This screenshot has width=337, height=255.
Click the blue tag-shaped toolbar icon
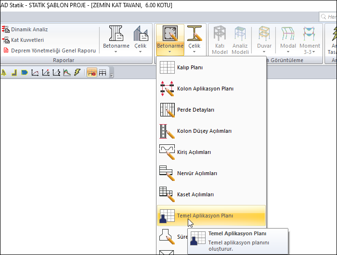(24, 73)
